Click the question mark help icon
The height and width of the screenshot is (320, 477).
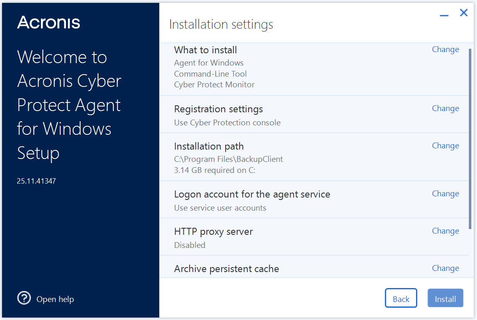tap(24, 298)
